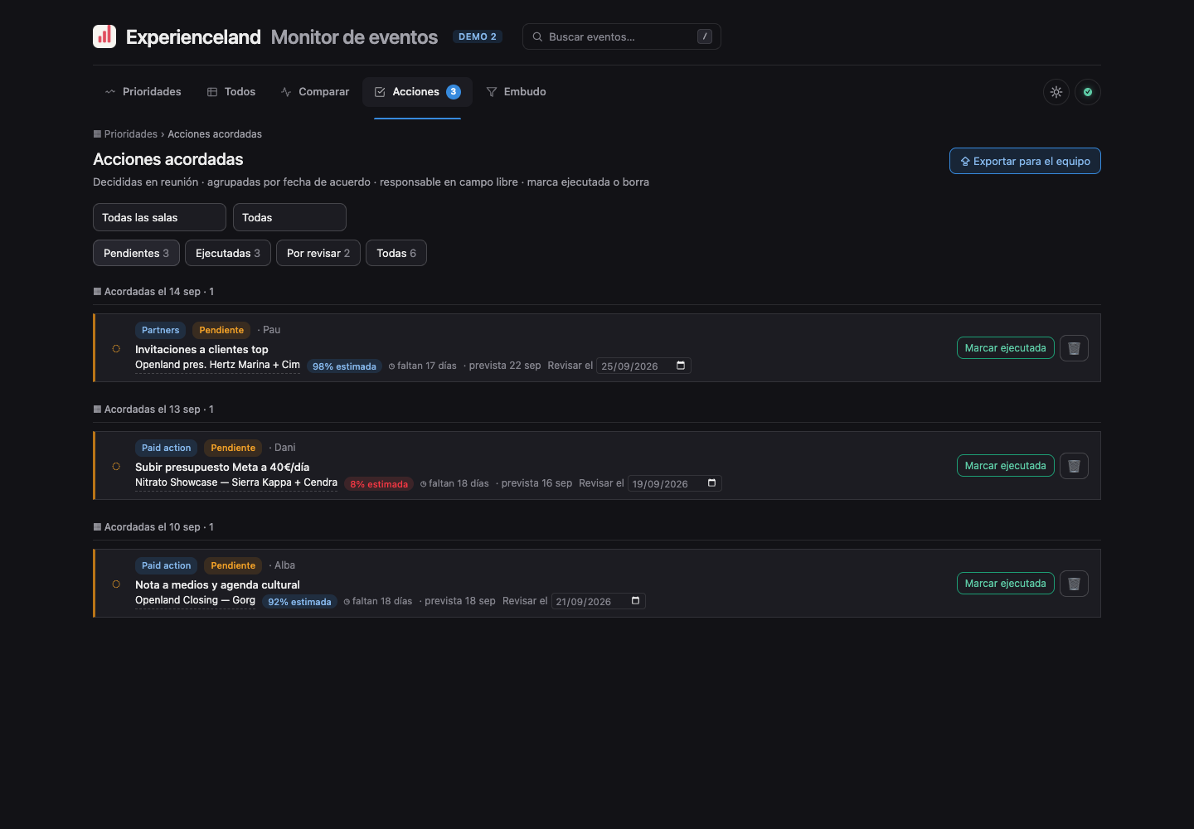Show Todas 6 actions
This screenshot has height=829, width=1194.
(396, 253)
